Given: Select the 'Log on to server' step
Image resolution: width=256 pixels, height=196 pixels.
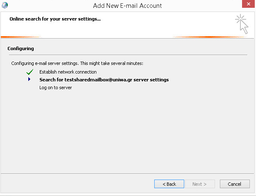Looking at the screenshot, I should pos(55,88).
